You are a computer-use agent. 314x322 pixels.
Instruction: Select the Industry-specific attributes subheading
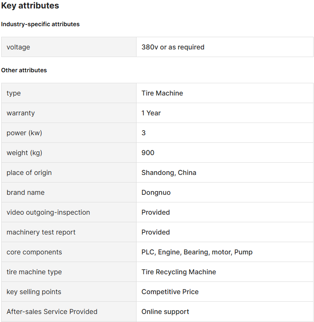tap(40, 24)
